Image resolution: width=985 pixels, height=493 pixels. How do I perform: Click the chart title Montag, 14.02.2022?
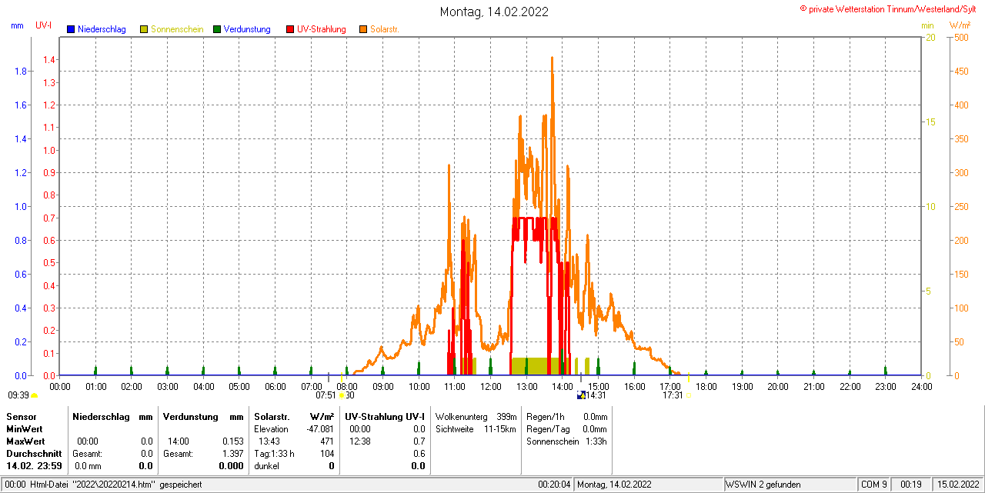tap(494, 12)
